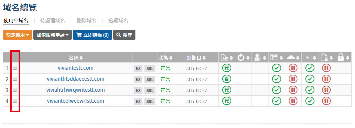The width and height of the screenshot is (355, 128).
Task: Select the checkbox on row 4
Action: click(x=15, y=101)
